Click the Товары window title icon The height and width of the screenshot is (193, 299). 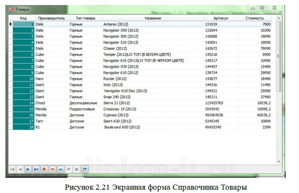click(10, 9)
